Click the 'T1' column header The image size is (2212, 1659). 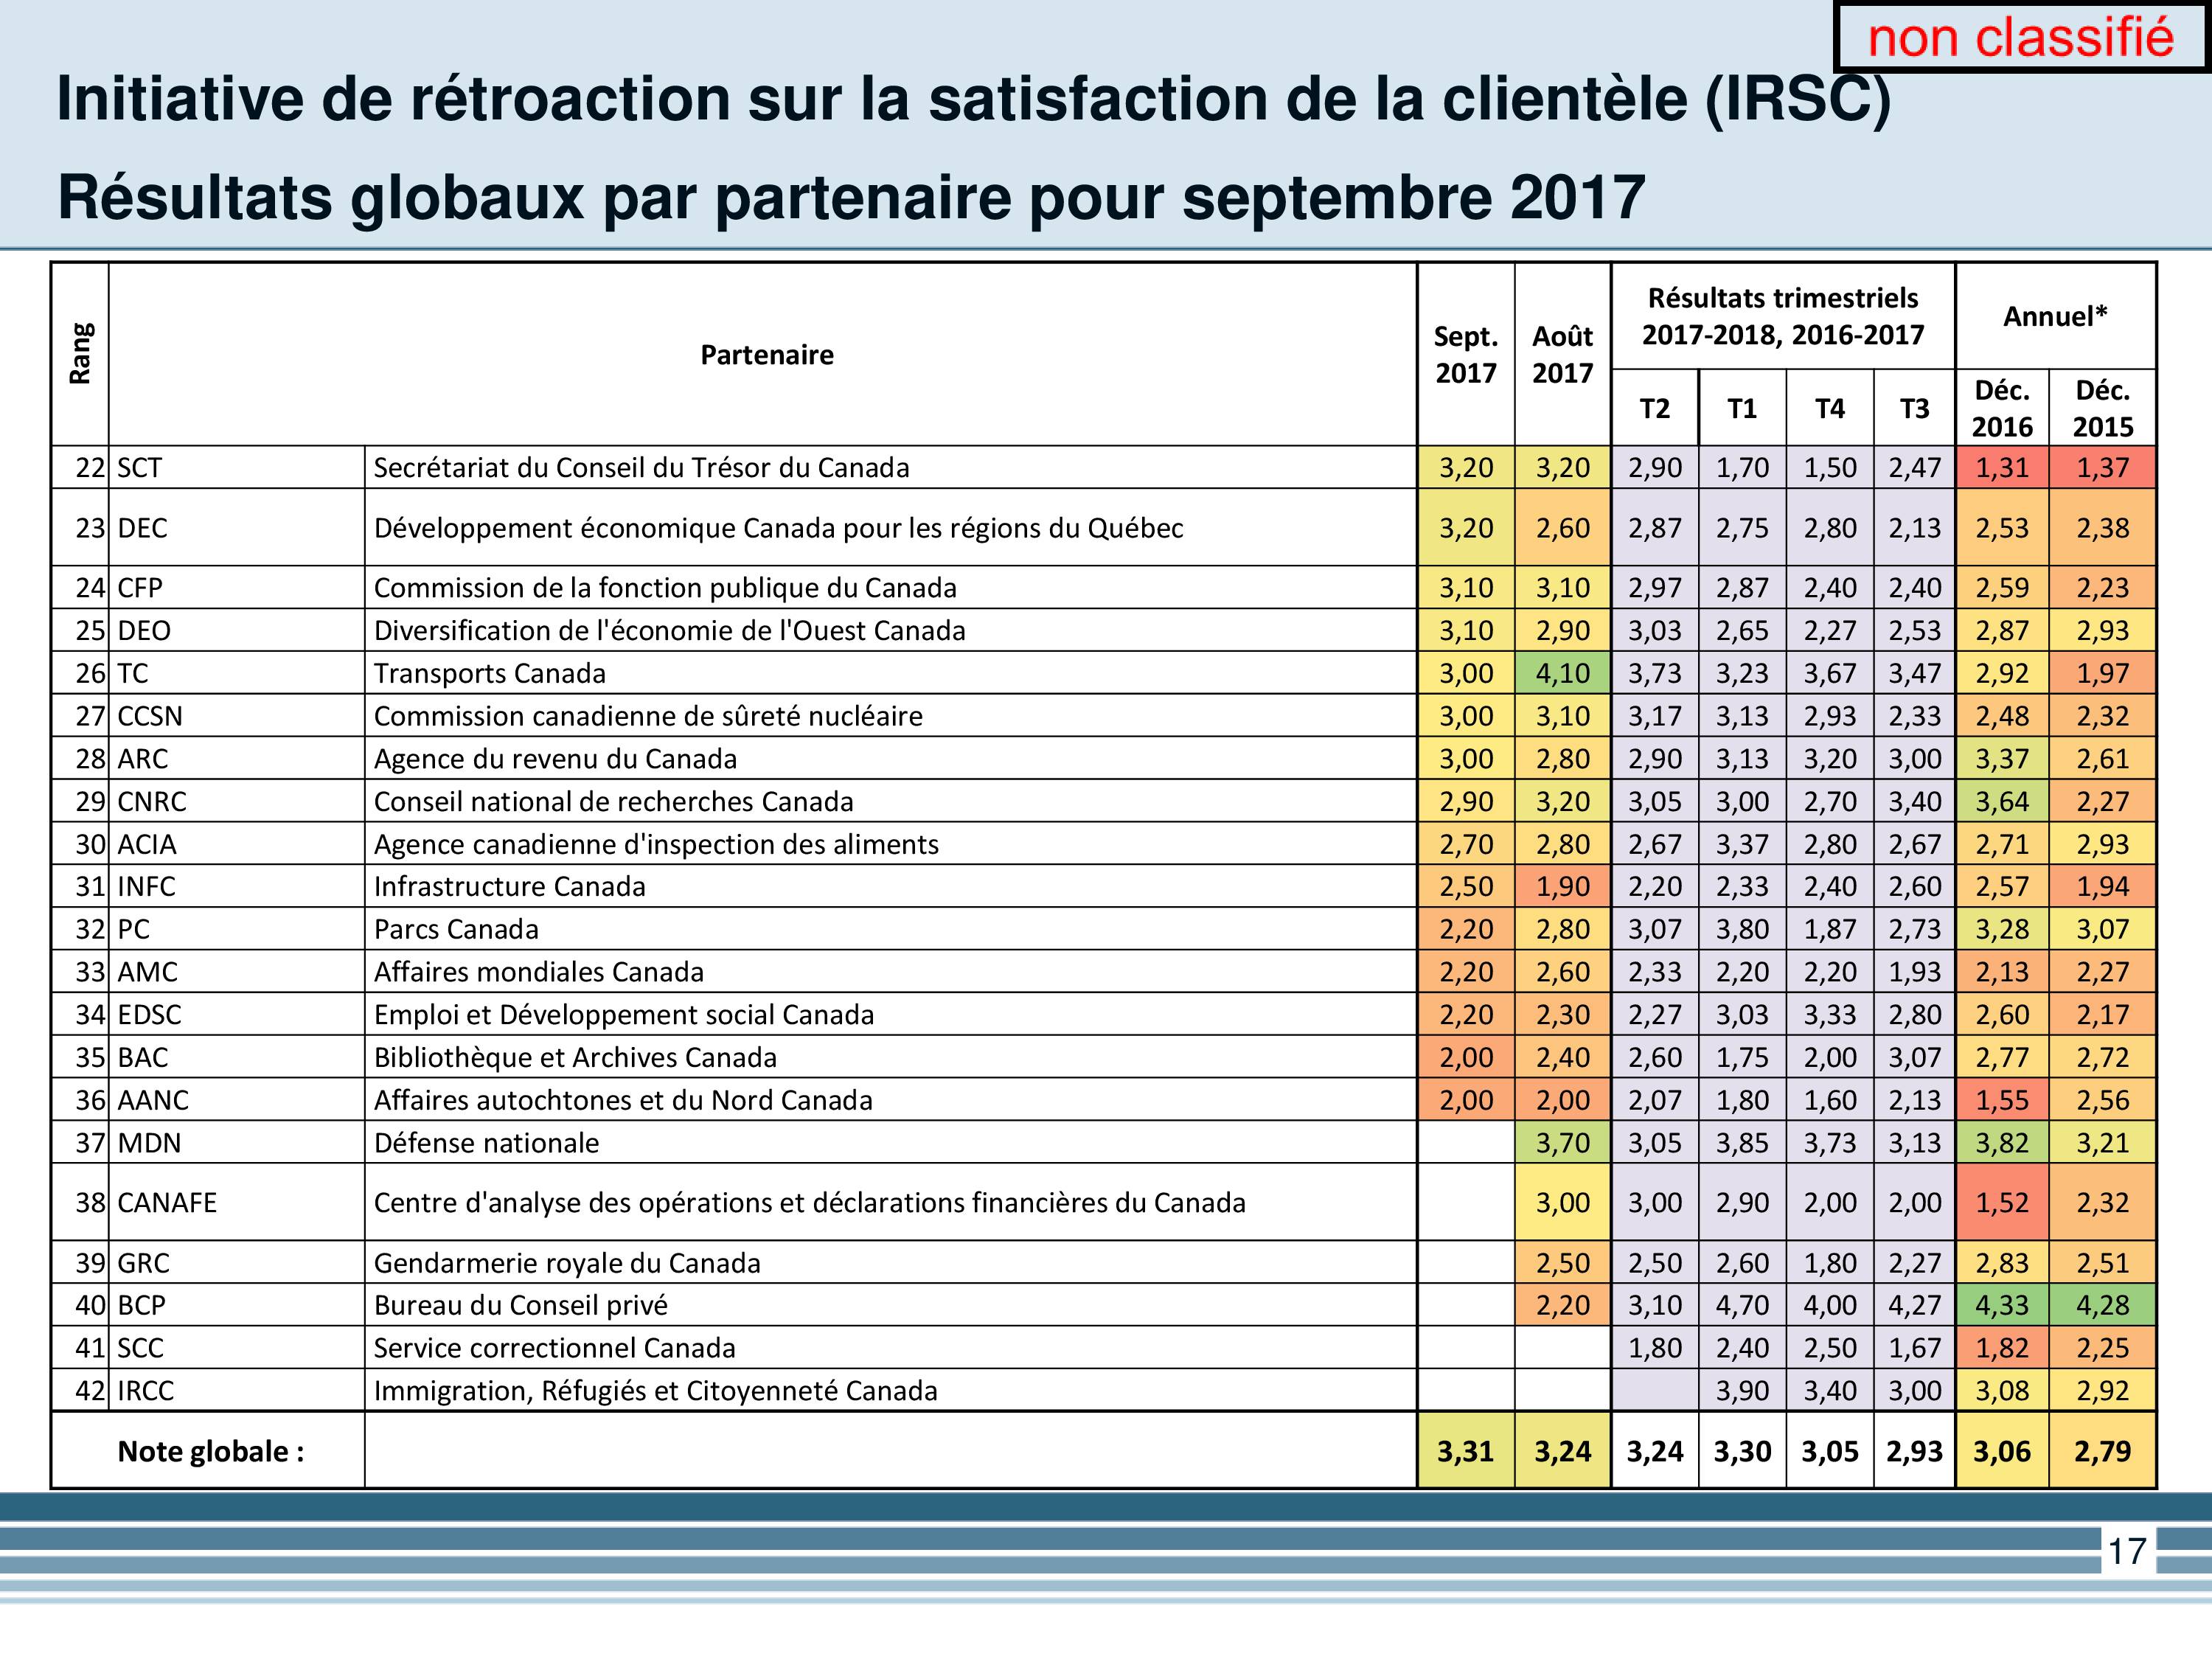click(1742, 409)
